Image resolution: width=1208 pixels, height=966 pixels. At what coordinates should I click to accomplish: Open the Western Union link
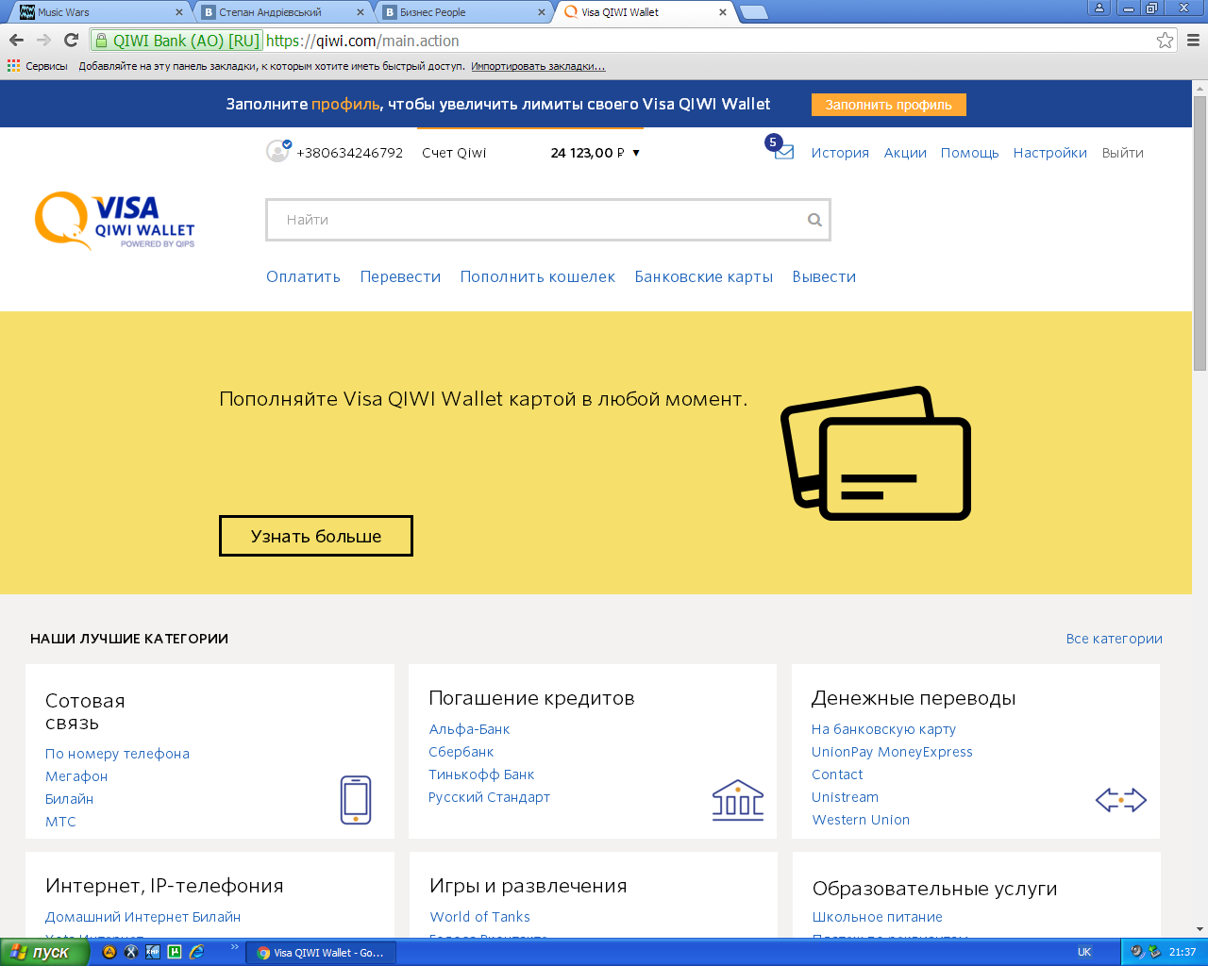point(861,820)
